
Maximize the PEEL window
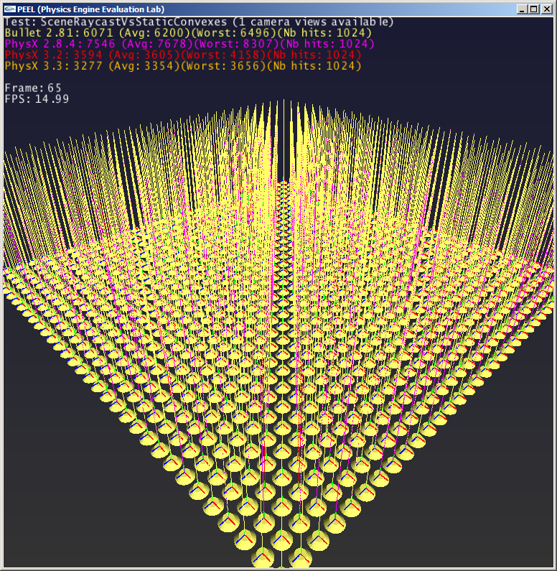pos(534,9)
